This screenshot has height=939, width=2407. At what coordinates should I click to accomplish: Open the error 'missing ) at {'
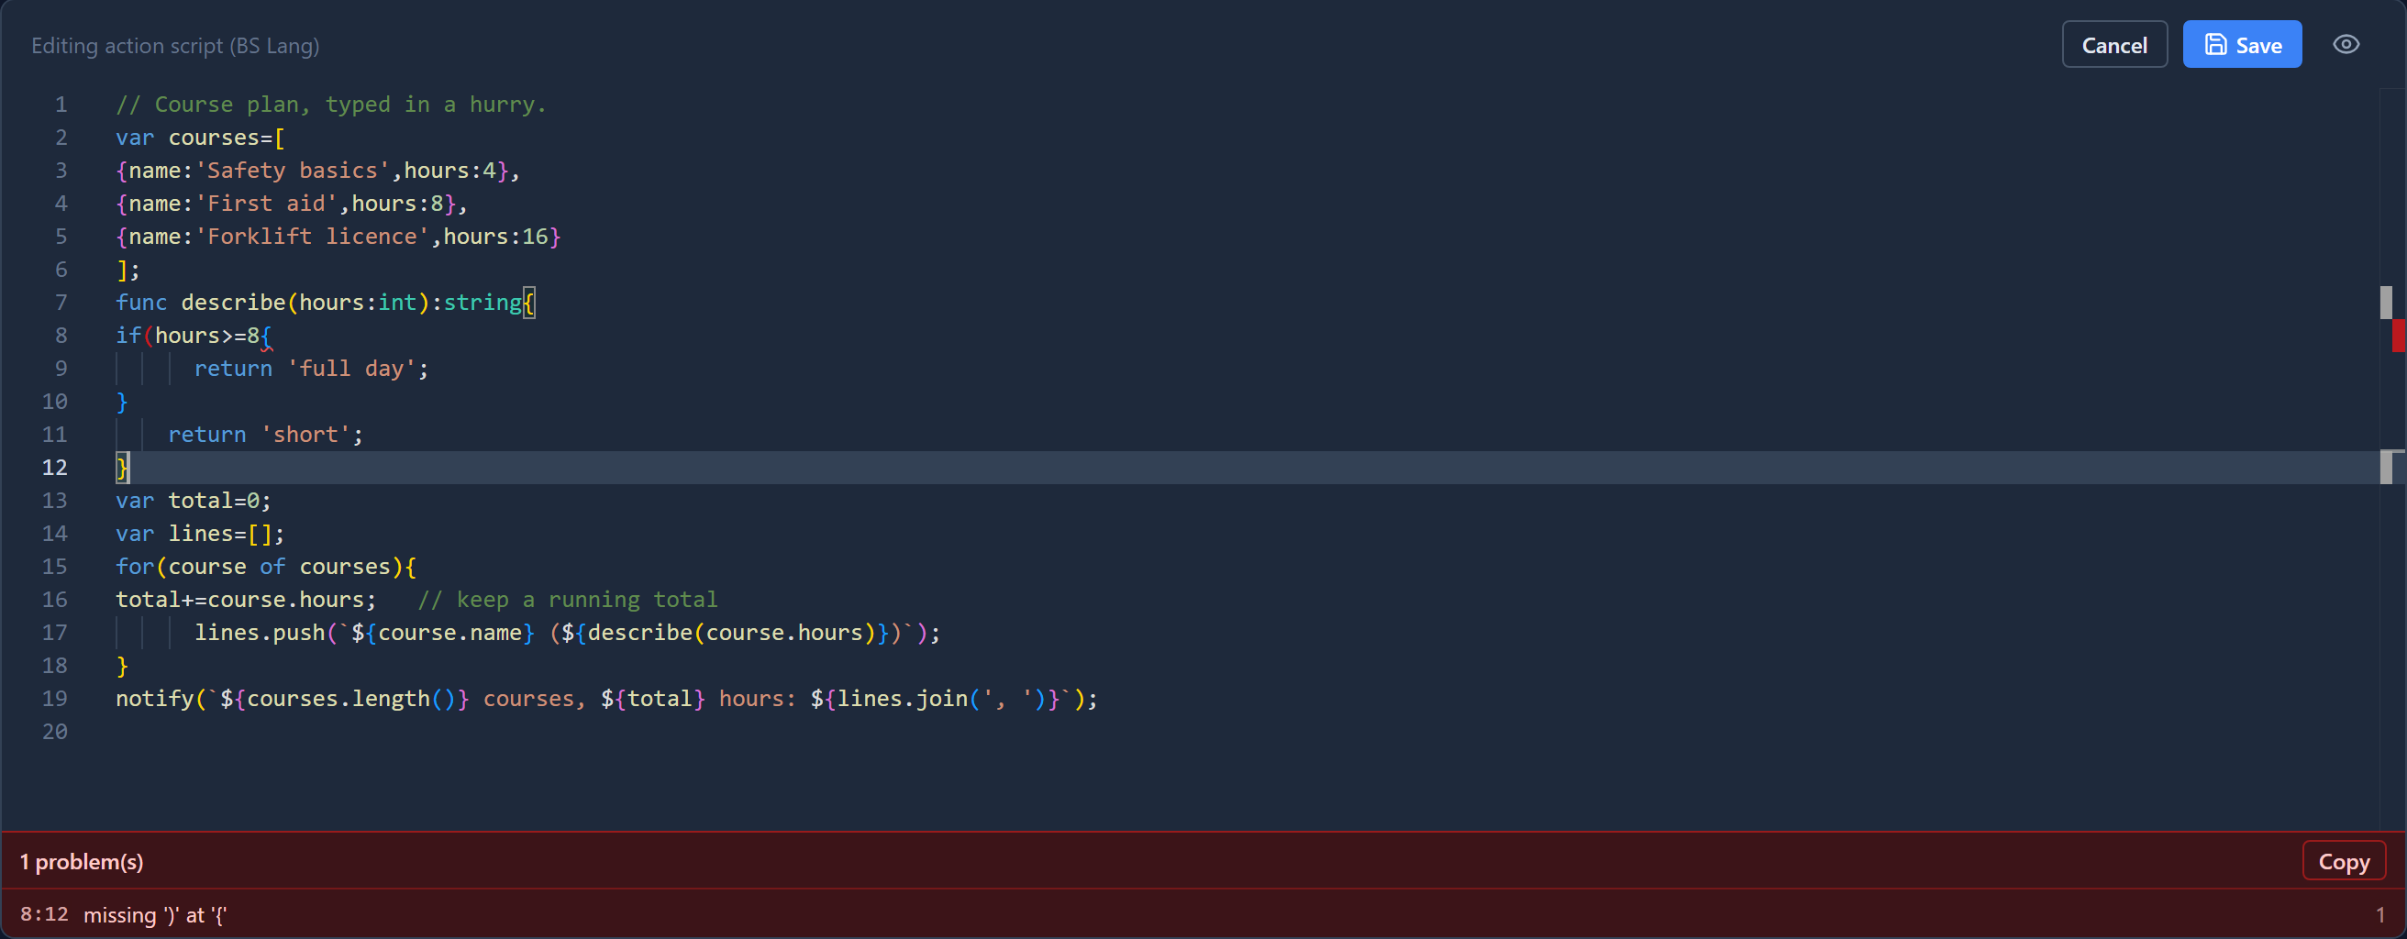tap(155, 915)
